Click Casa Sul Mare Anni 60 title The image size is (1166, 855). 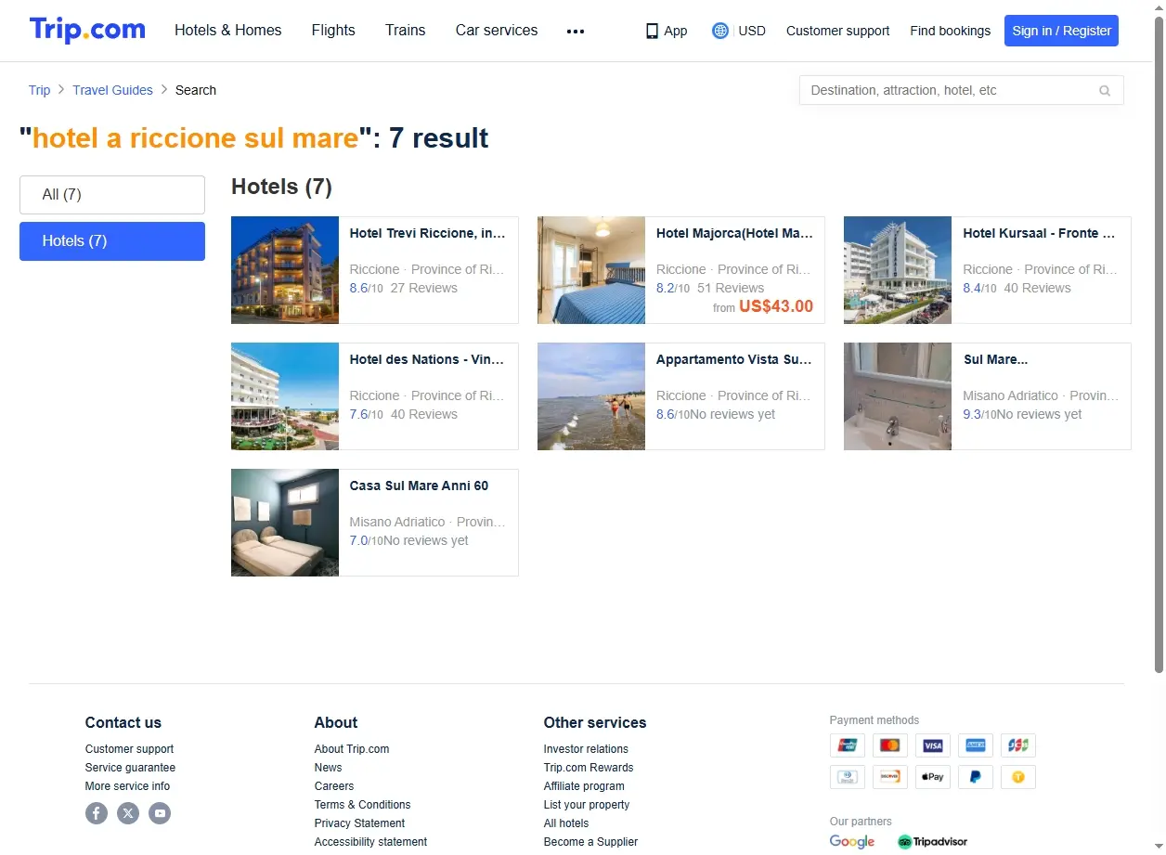point(419,486)
